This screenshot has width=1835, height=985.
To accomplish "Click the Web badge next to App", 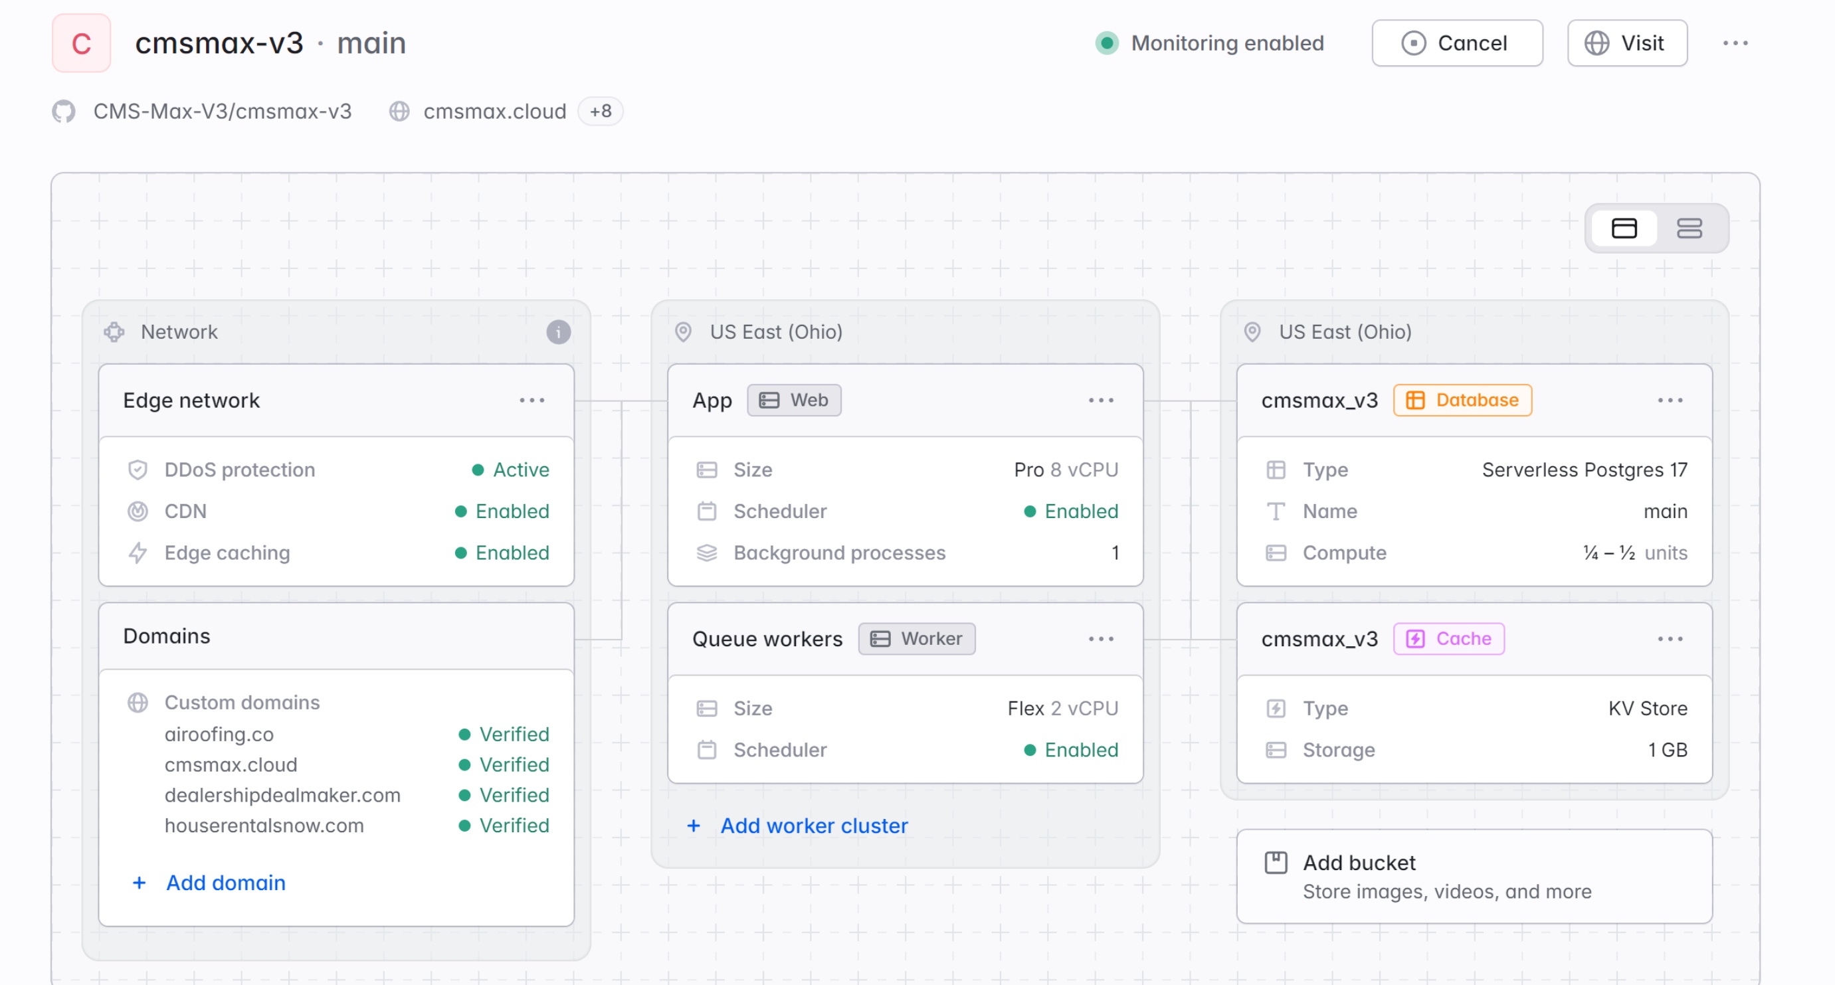I will coord(793,401).
